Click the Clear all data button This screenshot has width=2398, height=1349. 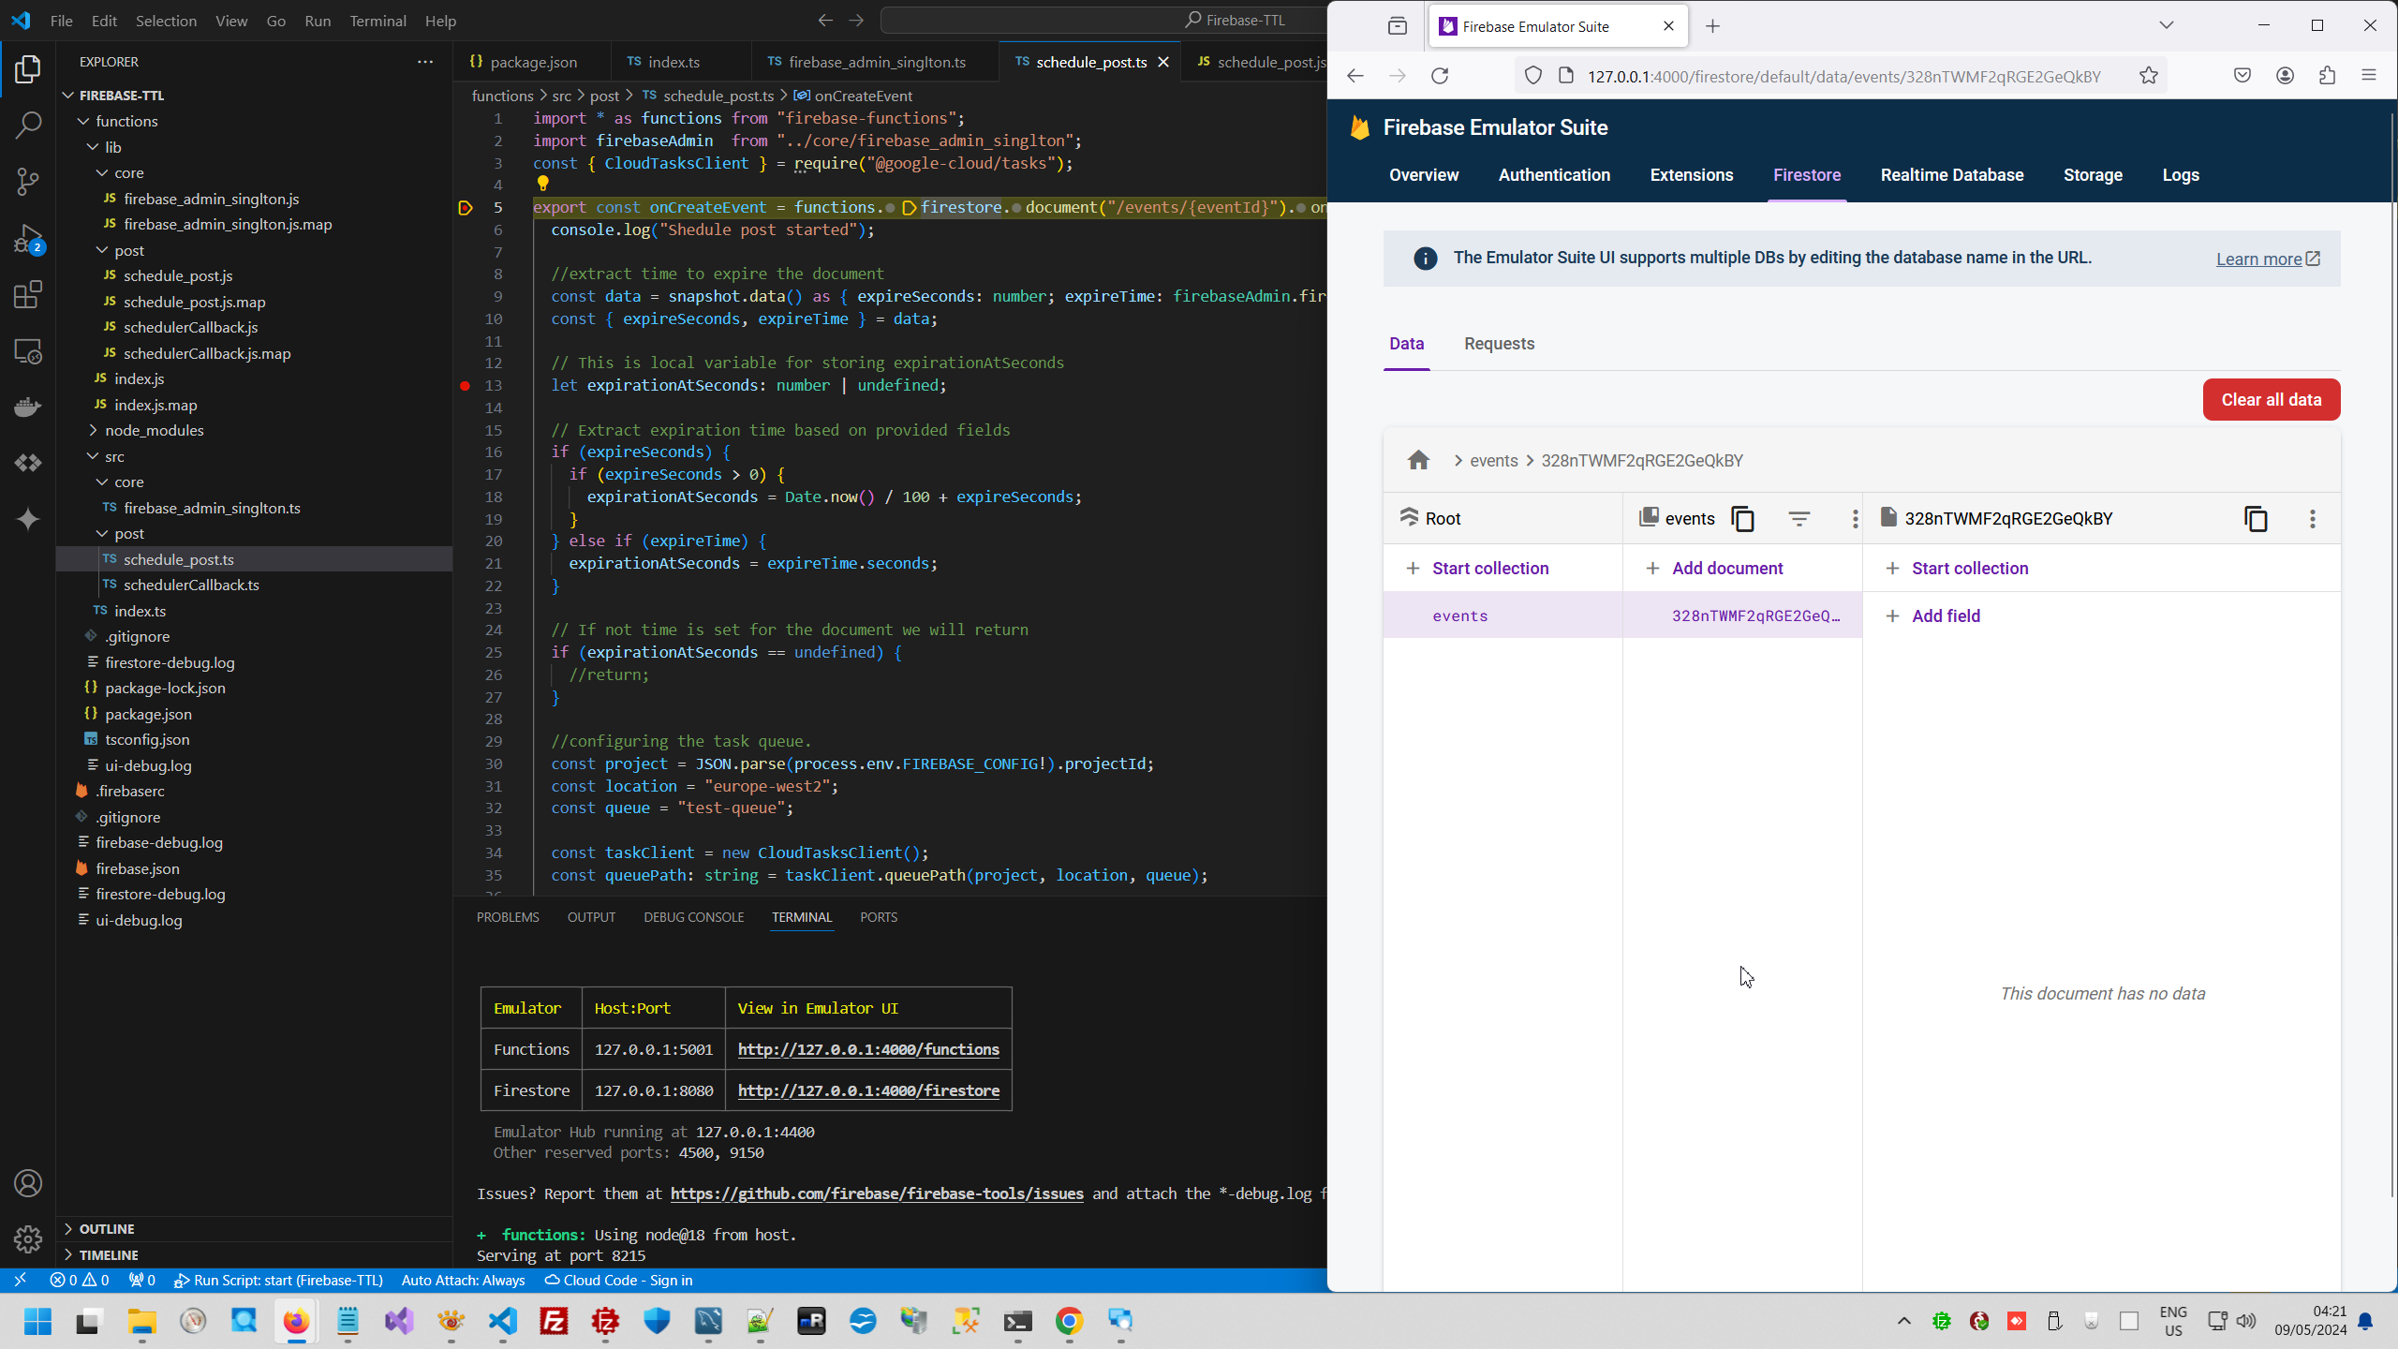coord(2271,400)
